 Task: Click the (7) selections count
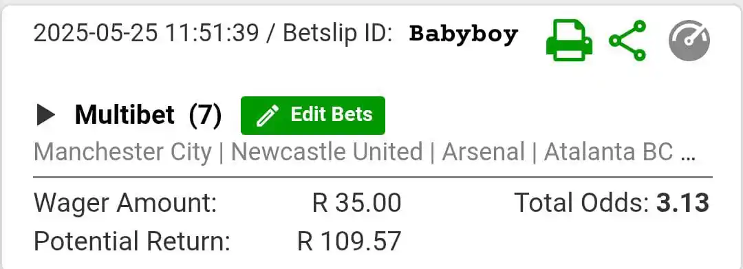point(205,115)
